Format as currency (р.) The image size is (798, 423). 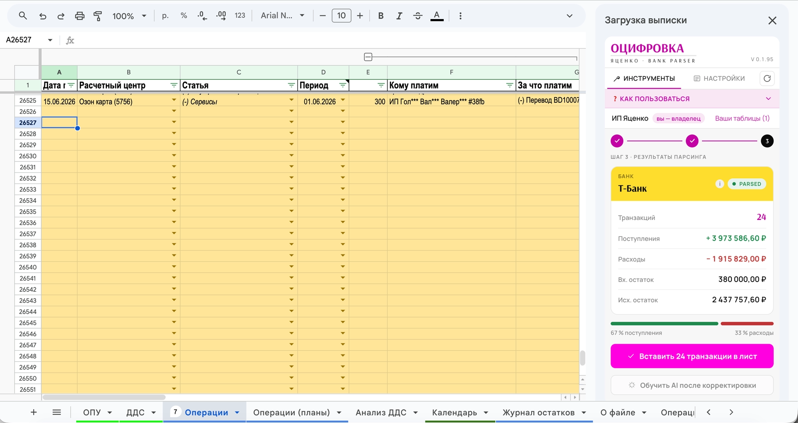[x=165, y=16]
